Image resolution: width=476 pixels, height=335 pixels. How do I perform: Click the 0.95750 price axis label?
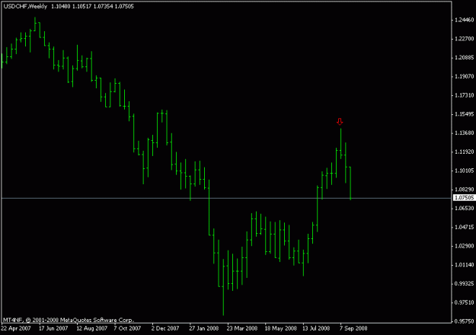[x=464, y=321]
